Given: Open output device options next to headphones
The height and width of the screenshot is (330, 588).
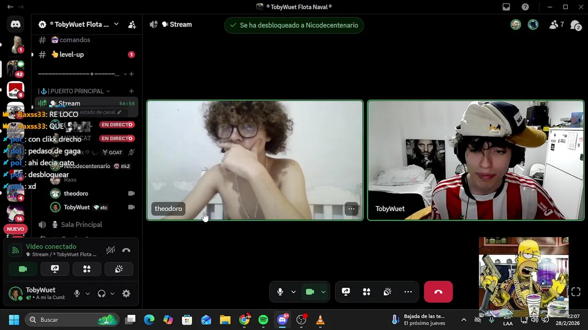Looking at the screenshot, I should [x=112, y=294].
